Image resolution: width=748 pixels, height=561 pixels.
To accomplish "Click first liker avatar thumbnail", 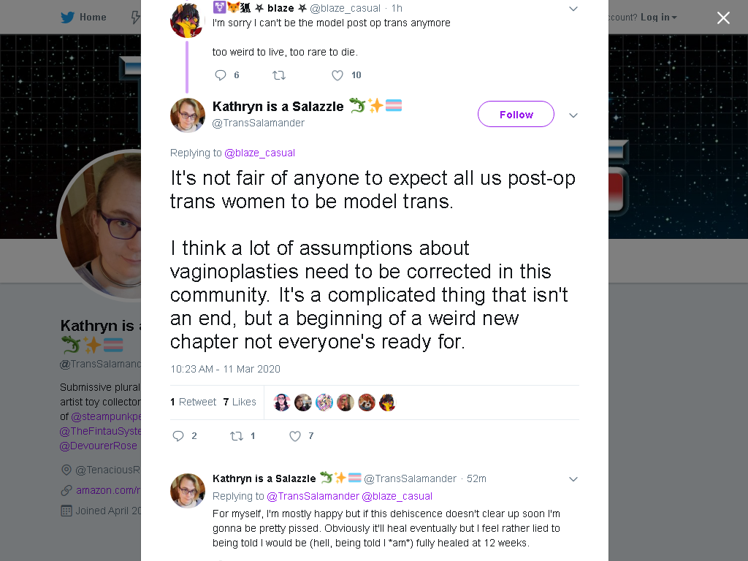I will pos(282,402).
